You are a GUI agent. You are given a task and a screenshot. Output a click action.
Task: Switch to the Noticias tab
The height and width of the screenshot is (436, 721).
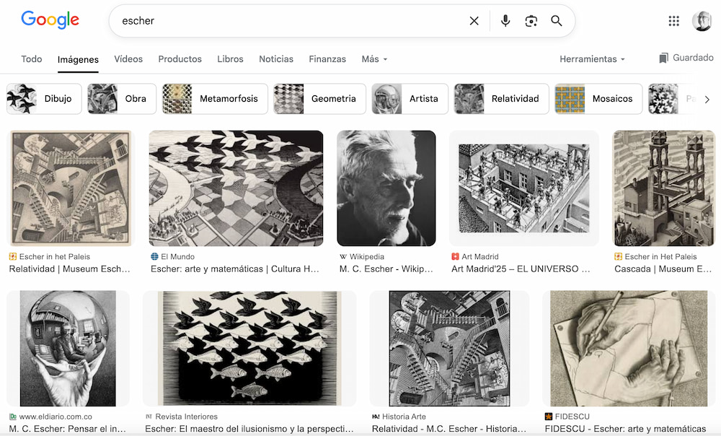276,59
